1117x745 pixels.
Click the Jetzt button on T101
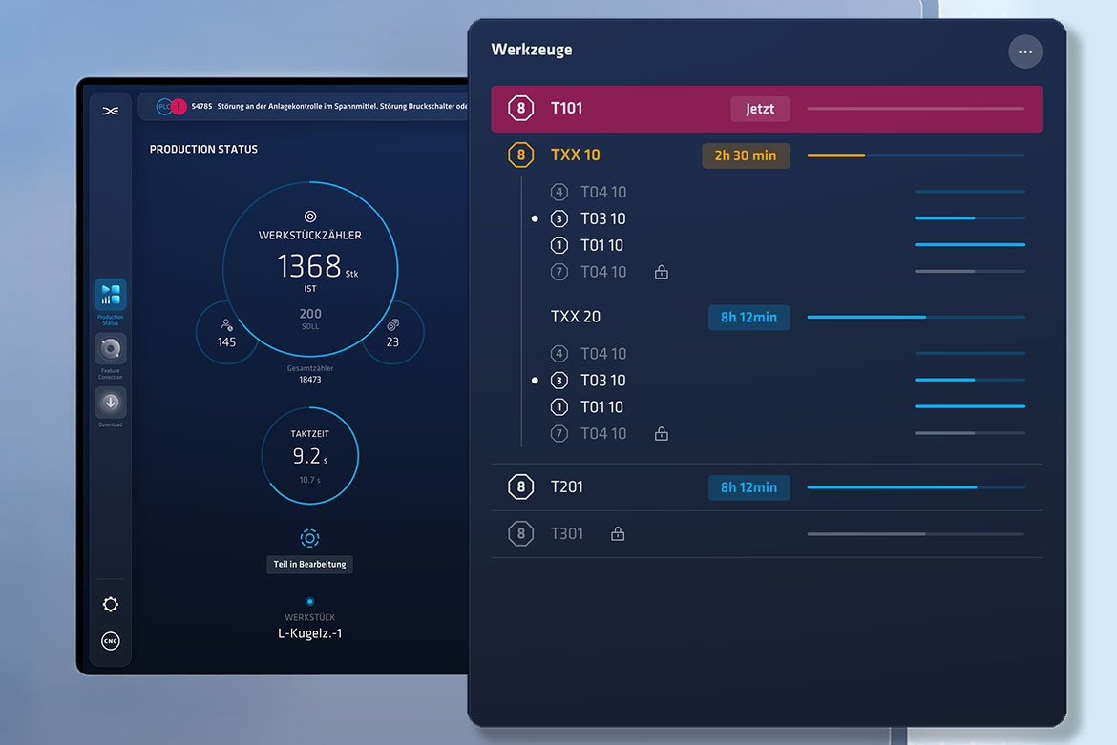(x=760, y=109)
